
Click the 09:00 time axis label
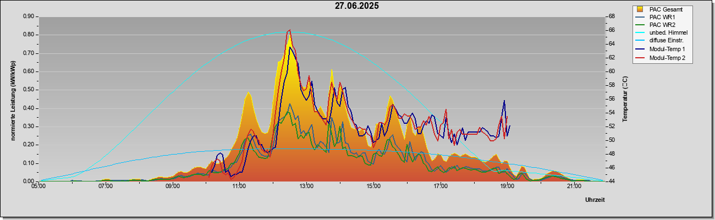(172, 186)
